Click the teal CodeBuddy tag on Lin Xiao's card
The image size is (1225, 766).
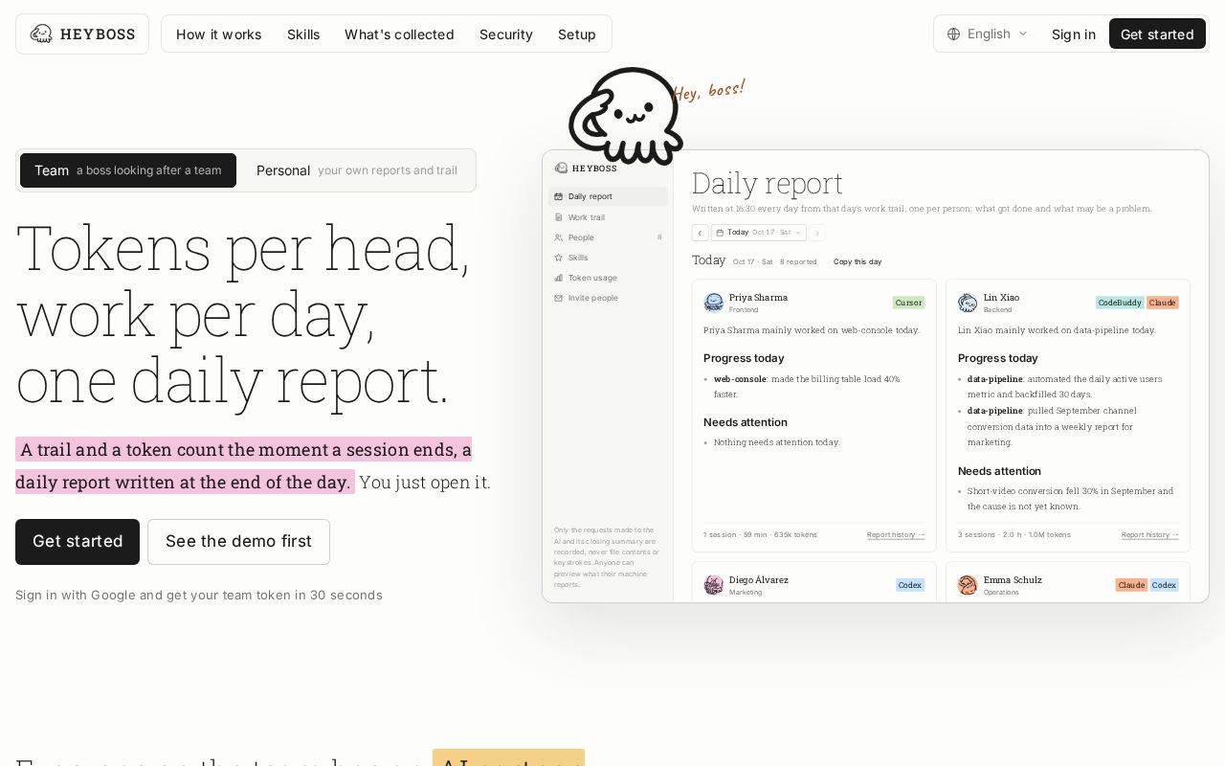click(1120, 303)
